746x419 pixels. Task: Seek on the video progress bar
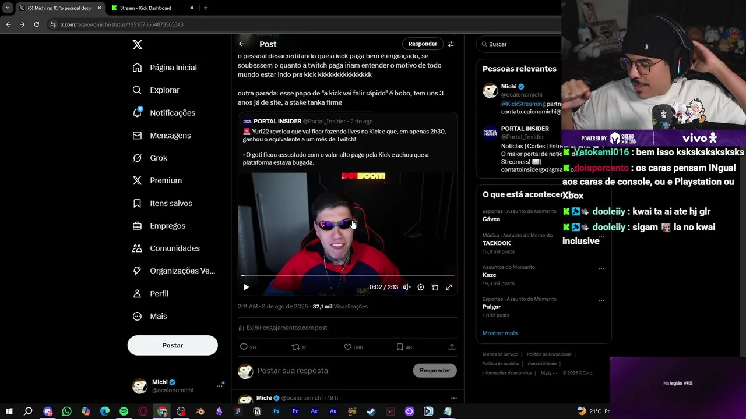point(347,275)
